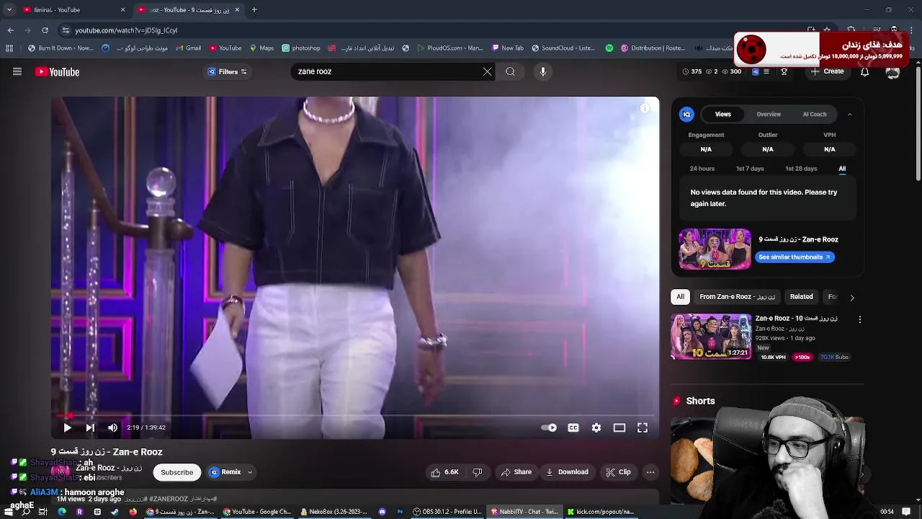Clear the search box text
Screen dimensions: 922x519
click(x=488, y=71)
